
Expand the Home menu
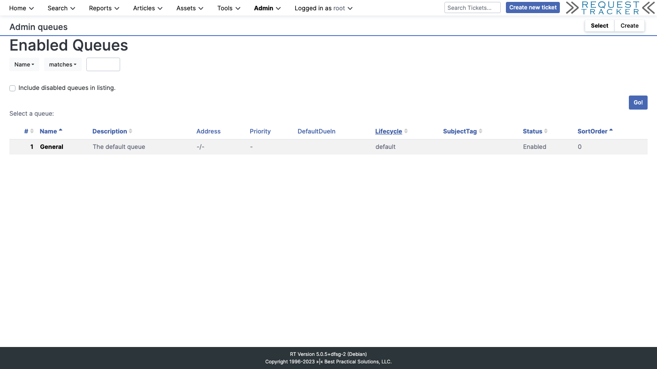click(x=22, y=8)
